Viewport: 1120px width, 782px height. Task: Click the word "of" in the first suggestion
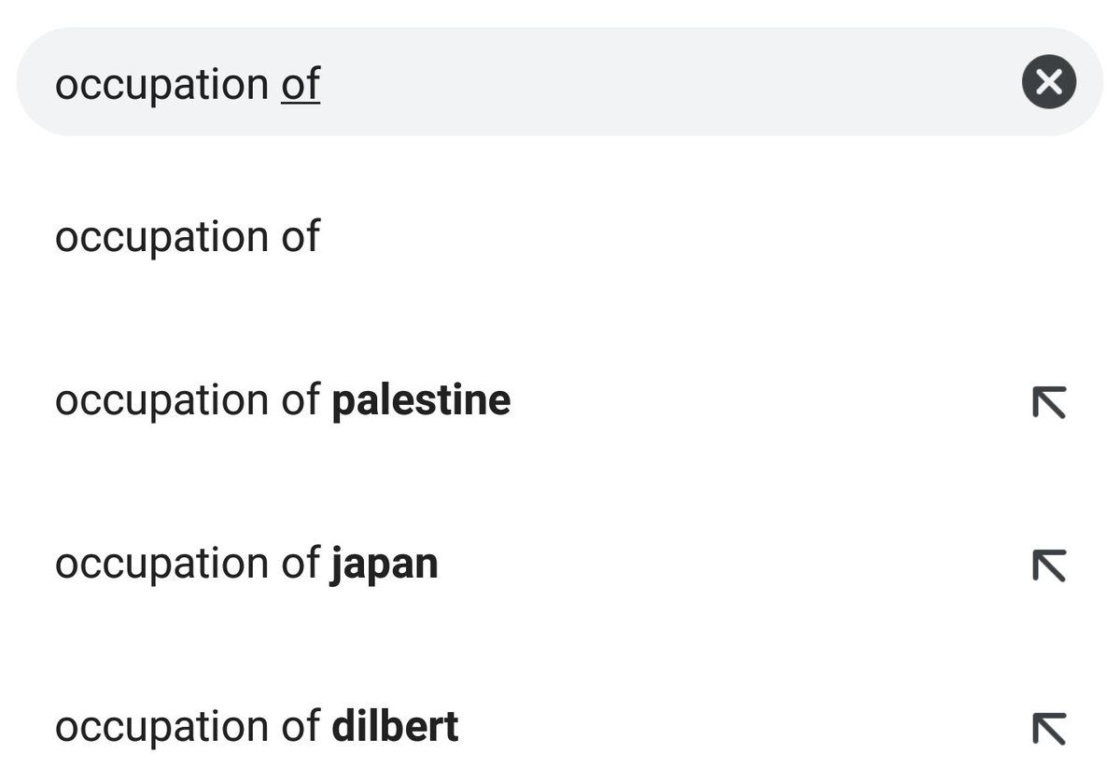pyautogui.click(x=301, y=237)
